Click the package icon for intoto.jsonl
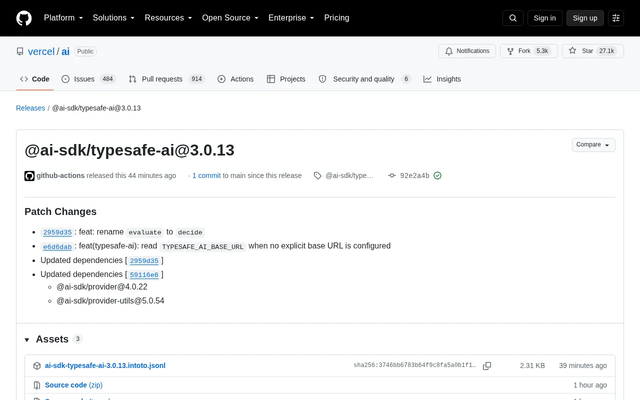Viewport: 640px width, 400px height. [x=37, y=366]
